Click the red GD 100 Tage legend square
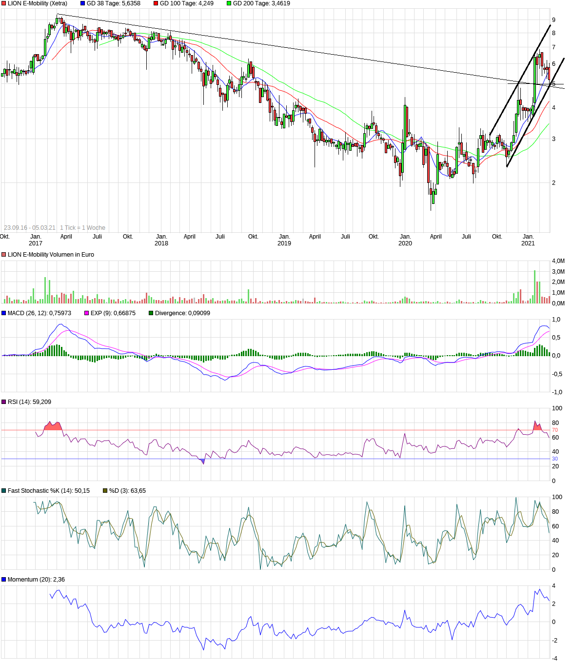573x664 pixels. (156, 3)
